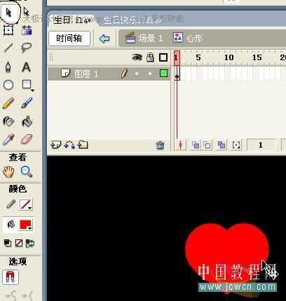Click the straighten option modifier
Viewport: 286px width, 301px height.
(27, 296)
